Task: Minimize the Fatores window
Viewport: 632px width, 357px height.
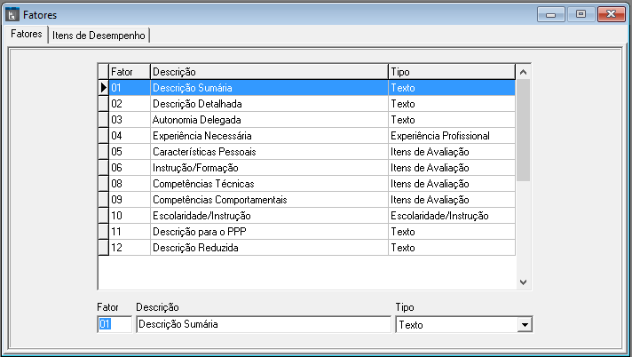Action: [550, 14]
